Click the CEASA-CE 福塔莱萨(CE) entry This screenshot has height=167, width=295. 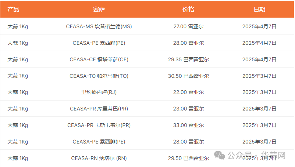click(99, 59)
